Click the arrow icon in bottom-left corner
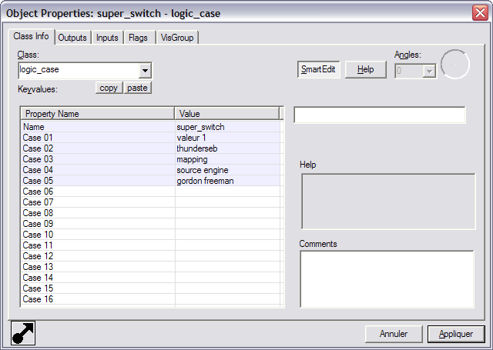493x350 pixels. pyautogui.click(x=23, y=332)
